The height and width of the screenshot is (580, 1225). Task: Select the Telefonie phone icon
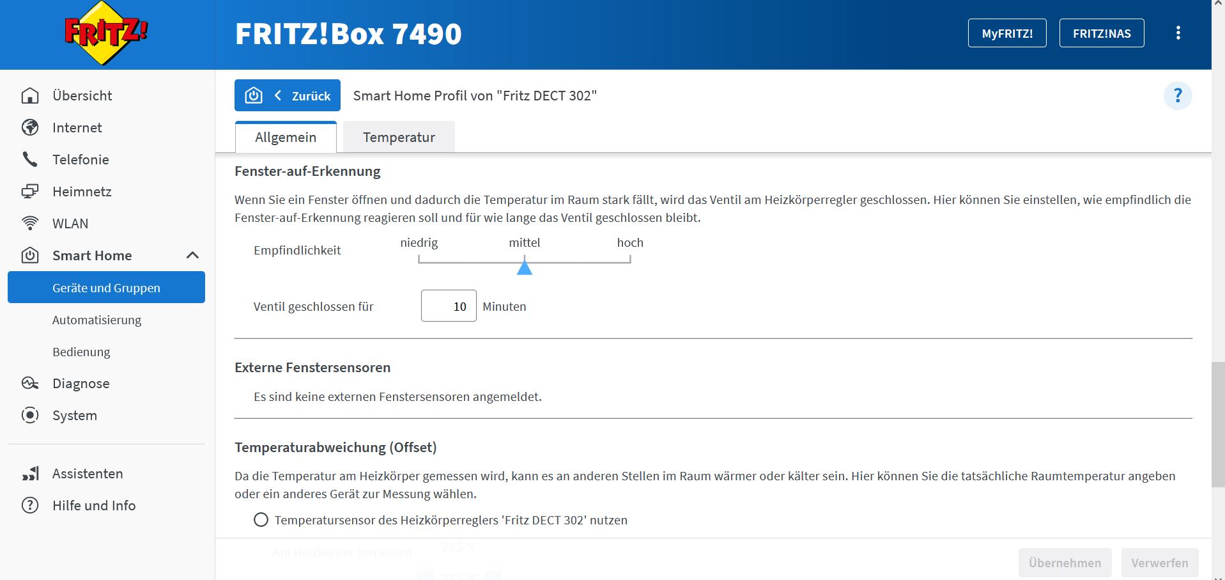pos(30,159)
